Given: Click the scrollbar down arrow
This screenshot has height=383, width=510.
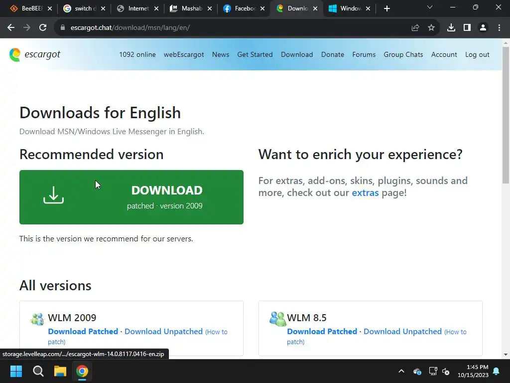Looking at the screenshot, I should [x=506, y=355].
